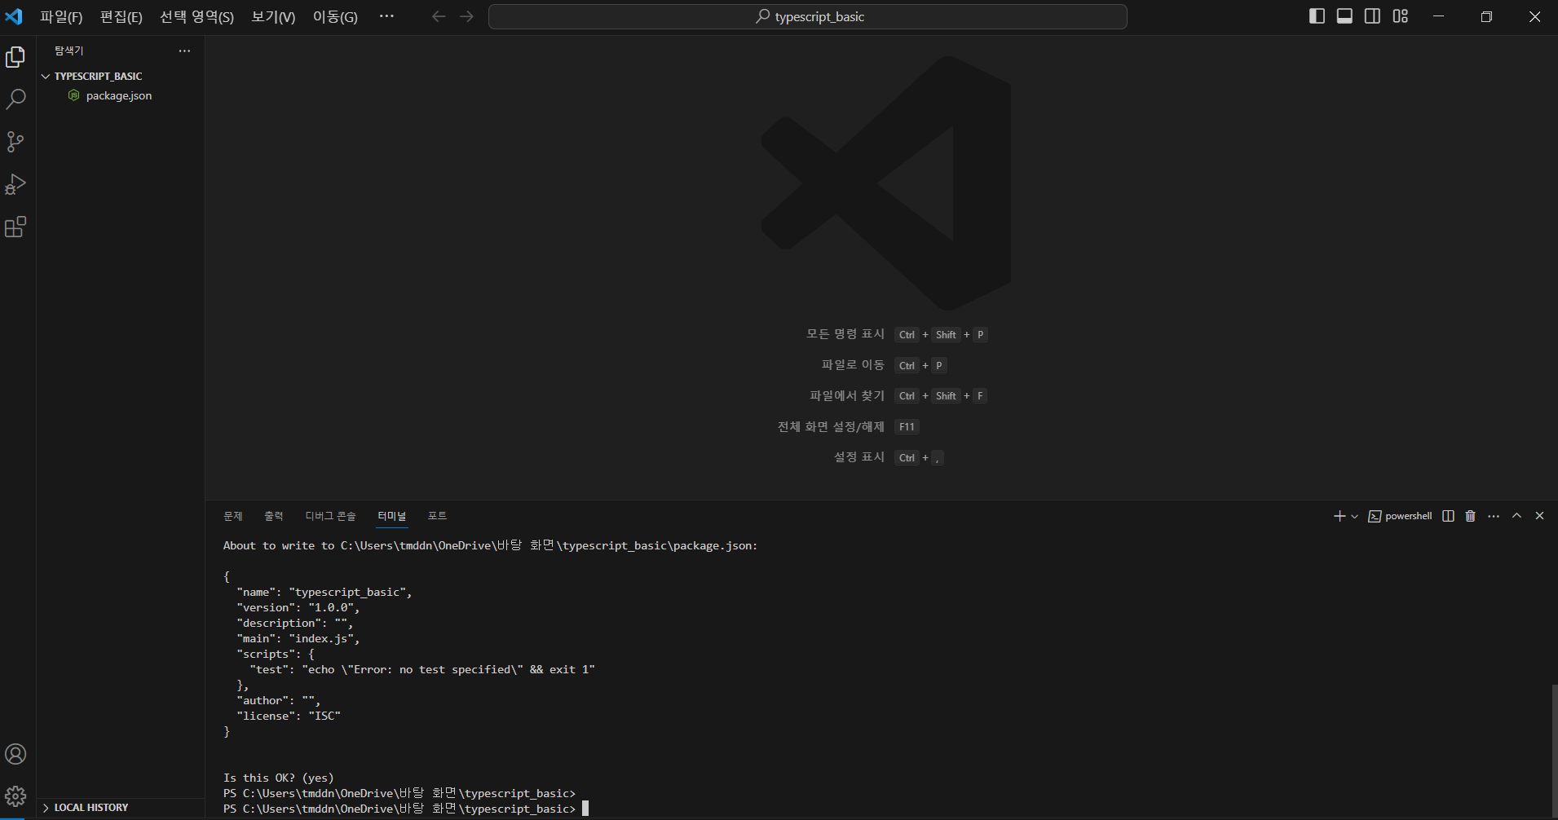Open the Accounts menu icon

pyautogui.click(x=15, y=754)
